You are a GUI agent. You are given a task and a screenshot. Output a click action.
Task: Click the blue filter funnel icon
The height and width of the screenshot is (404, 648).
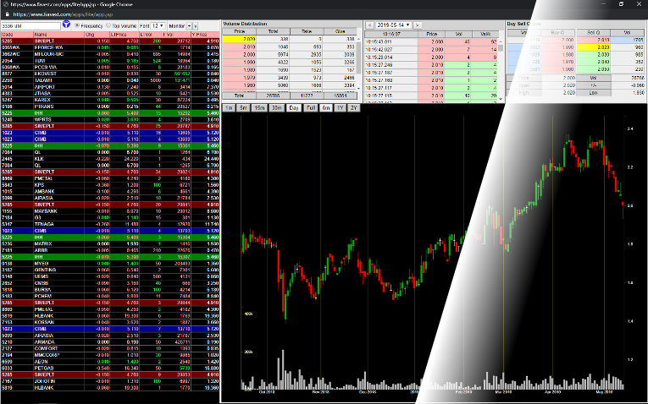[66, 25]
